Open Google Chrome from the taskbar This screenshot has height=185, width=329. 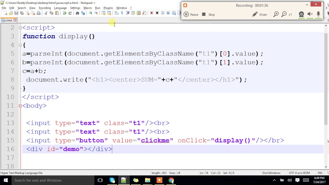(171, 180)
